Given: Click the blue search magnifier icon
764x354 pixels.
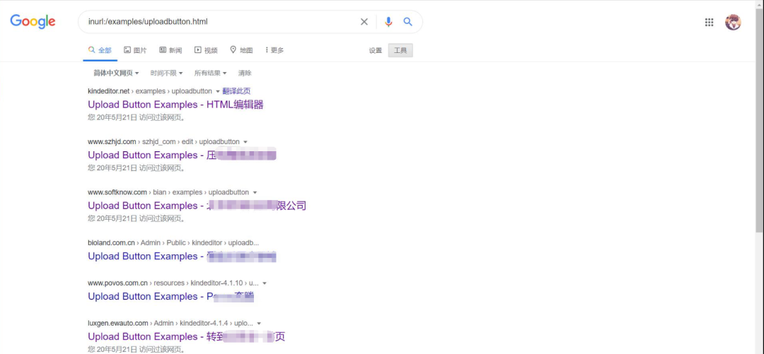Looking at the screenshot, I should pos(408,22).
